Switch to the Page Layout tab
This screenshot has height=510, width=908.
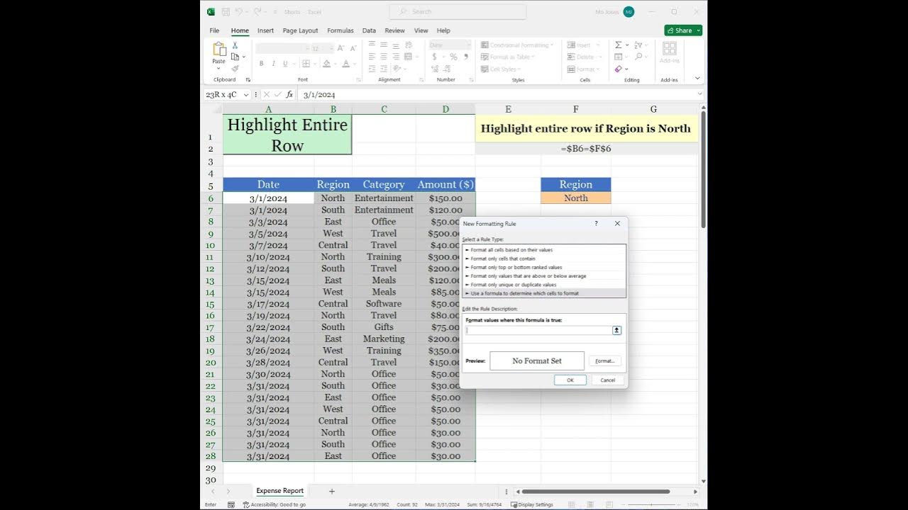tap(300, 30)
